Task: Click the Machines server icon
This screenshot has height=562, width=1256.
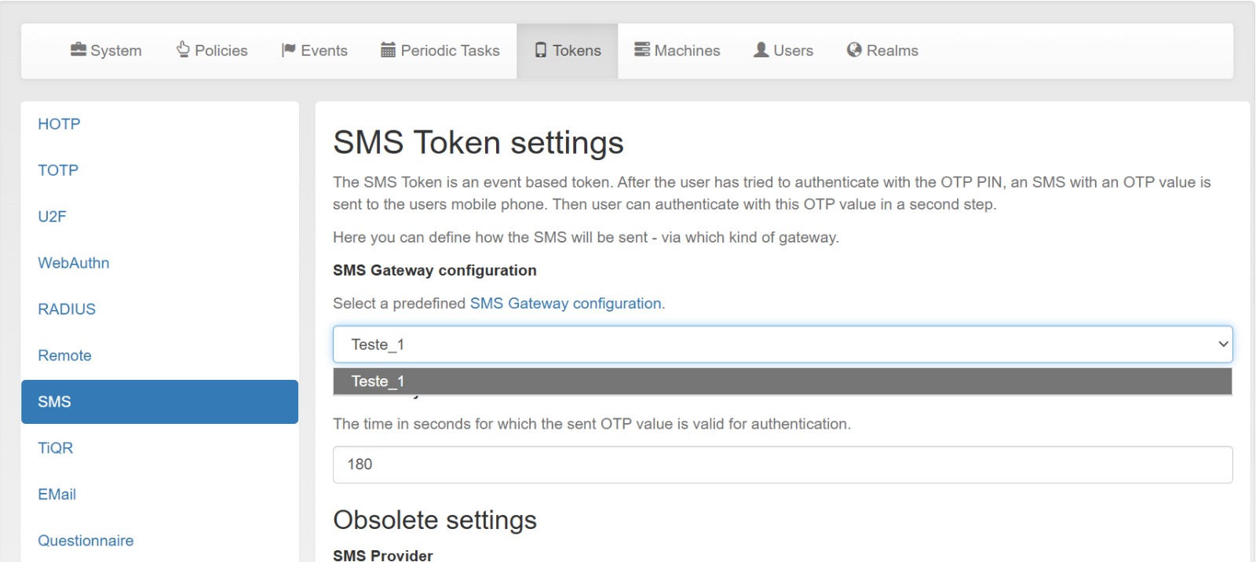Action: pos(642,49)
